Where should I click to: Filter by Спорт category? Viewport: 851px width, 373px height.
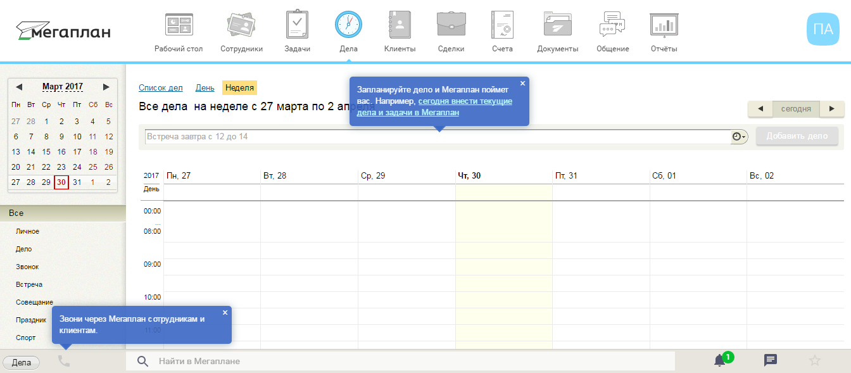(26, 338)
